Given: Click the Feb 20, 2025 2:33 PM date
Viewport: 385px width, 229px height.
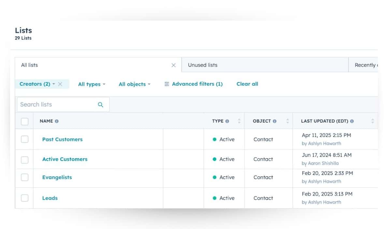Looking at the screenshot, I should (327, 173).
